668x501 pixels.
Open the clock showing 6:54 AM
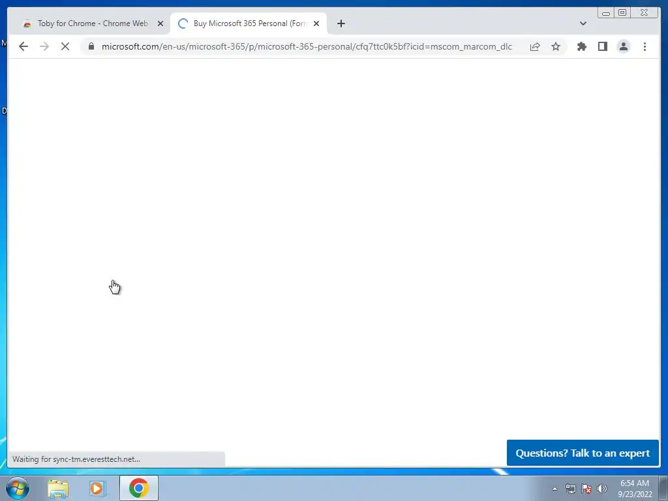tap(635, 489)
